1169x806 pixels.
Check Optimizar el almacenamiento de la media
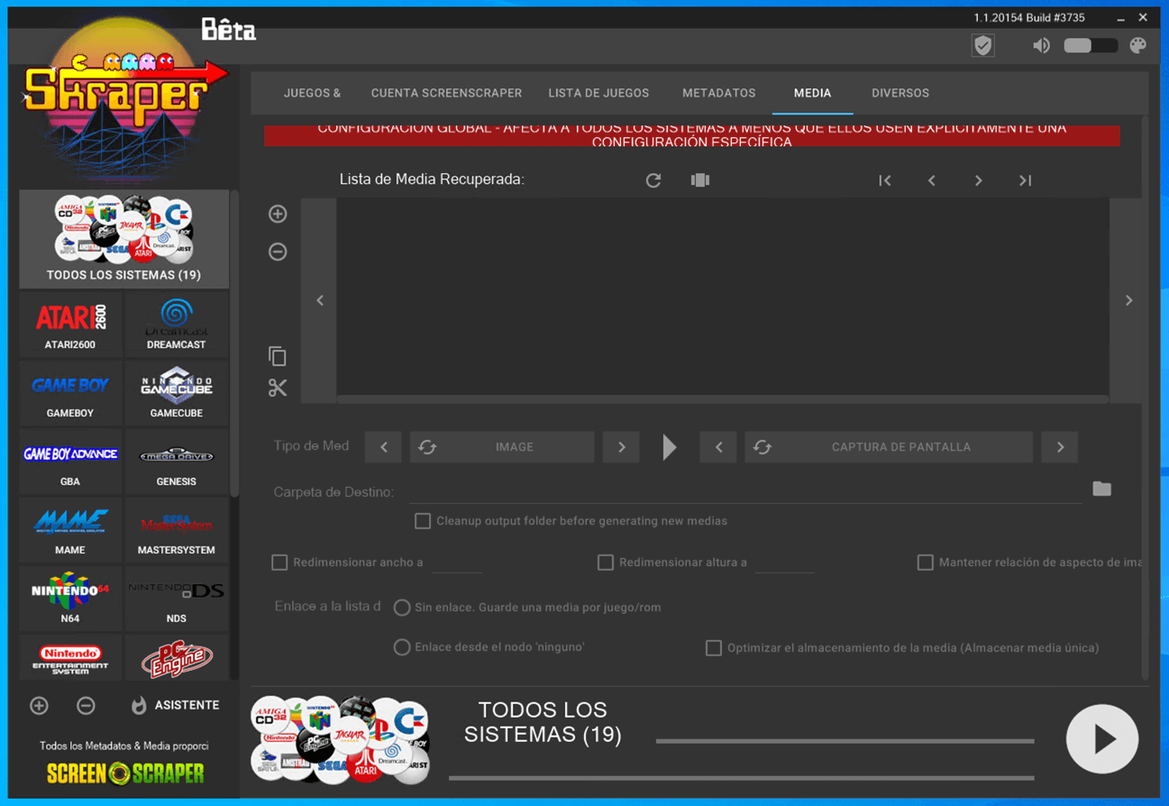click(713, 648)
